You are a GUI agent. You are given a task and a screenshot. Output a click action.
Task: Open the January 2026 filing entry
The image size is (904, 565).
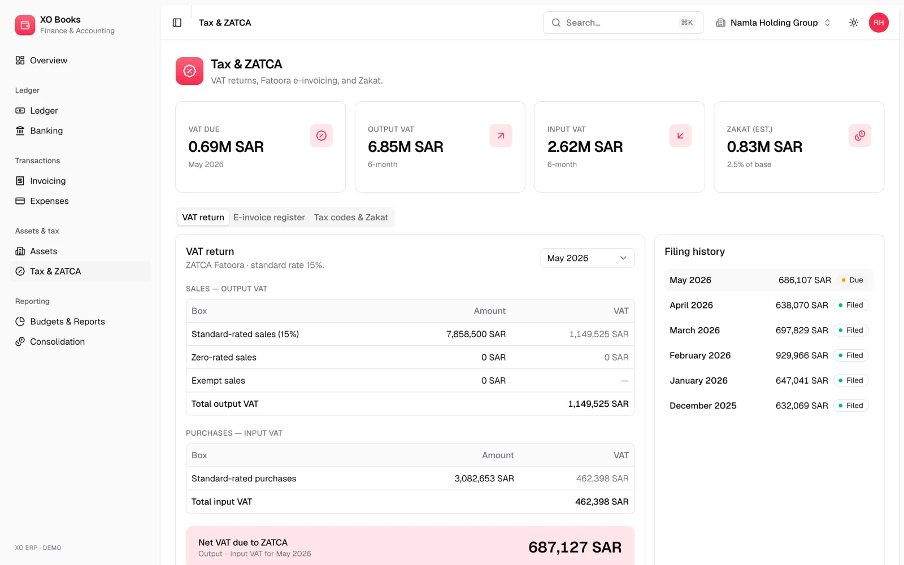(769, 381)
